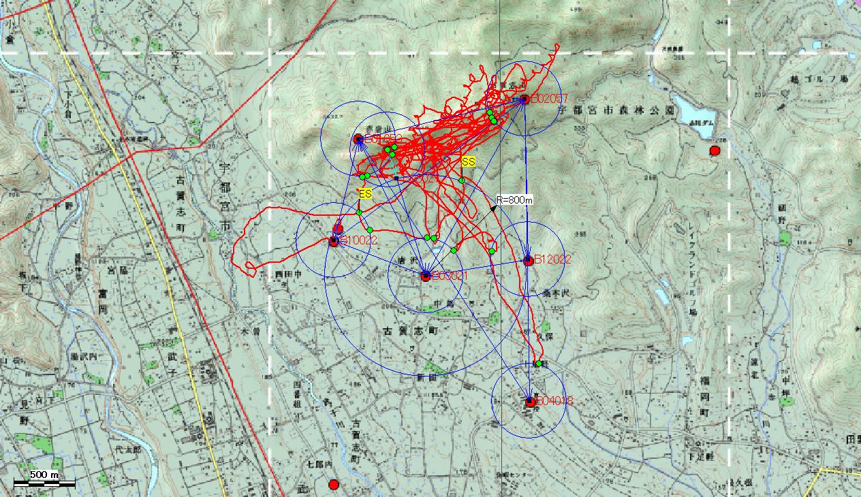This screenshot has width=861, height=497.
Task: Click the unlabeled red dot near the reservoir
Action: (x=715, y=150)
